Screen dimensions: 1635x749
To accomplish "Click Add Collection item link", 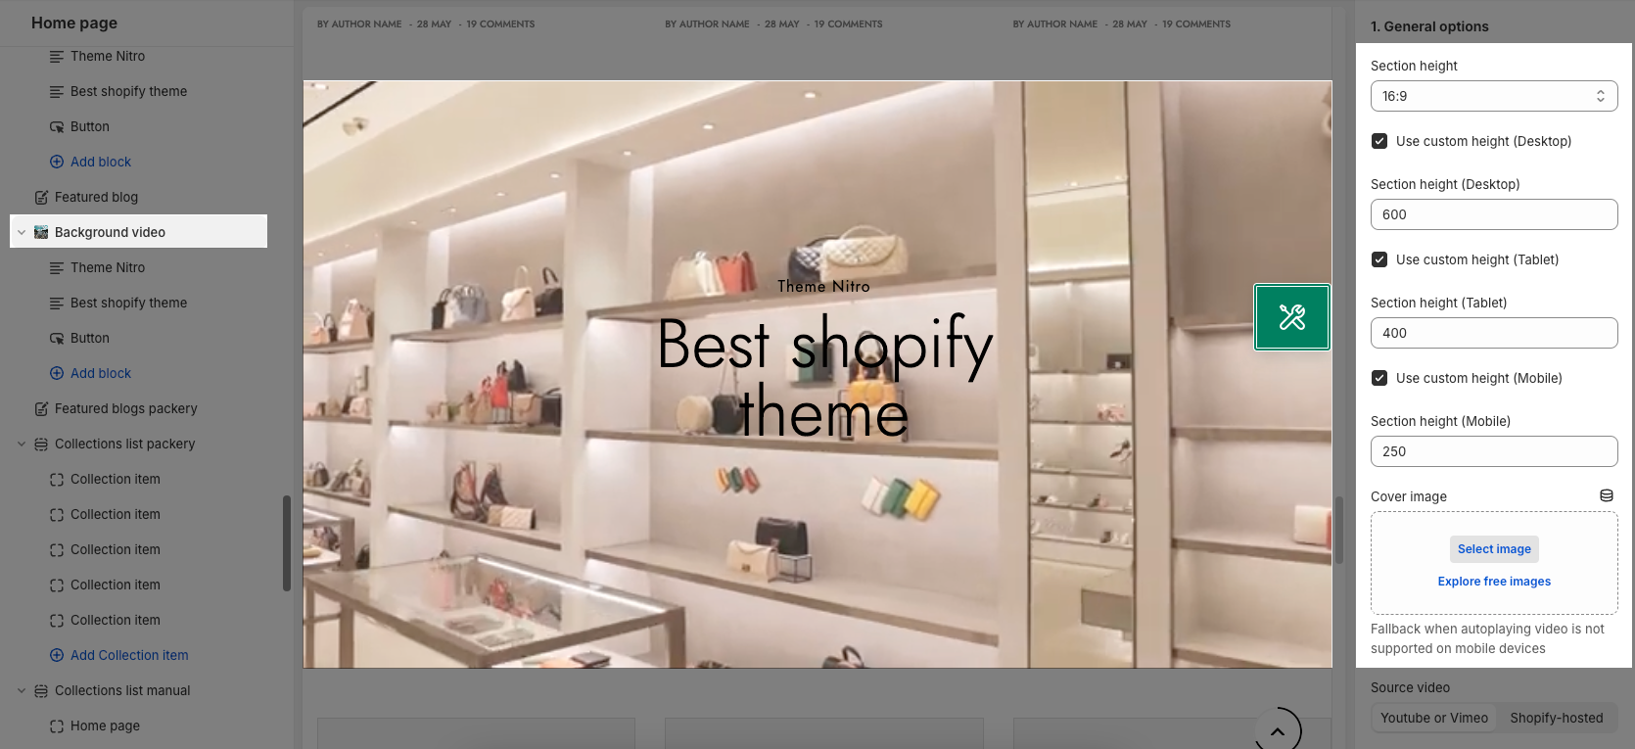I will point(129,656).
